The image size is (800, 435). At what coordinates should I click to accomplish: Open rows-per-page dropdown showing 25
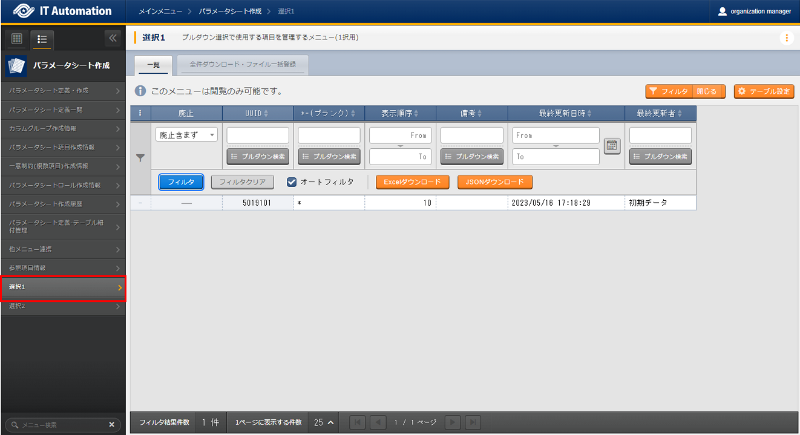[324, 422]
